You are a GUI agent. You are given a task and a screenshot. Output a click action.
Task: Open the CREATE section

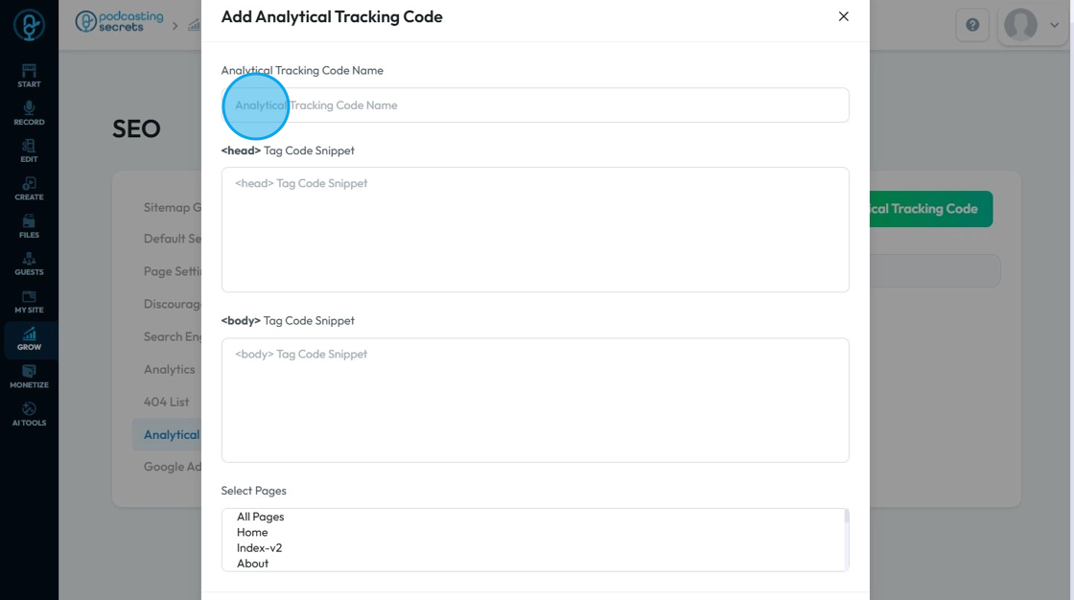point(29,188)
